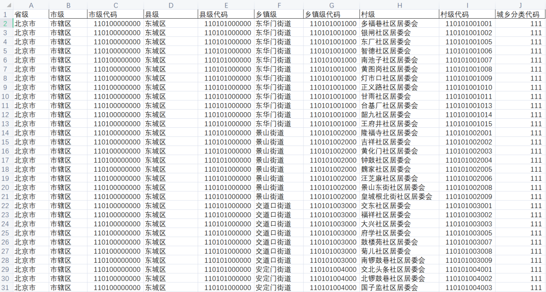Screen dimensions: 546x292
Task: Select column A header labeled 省级
Action: coord(31,6)
